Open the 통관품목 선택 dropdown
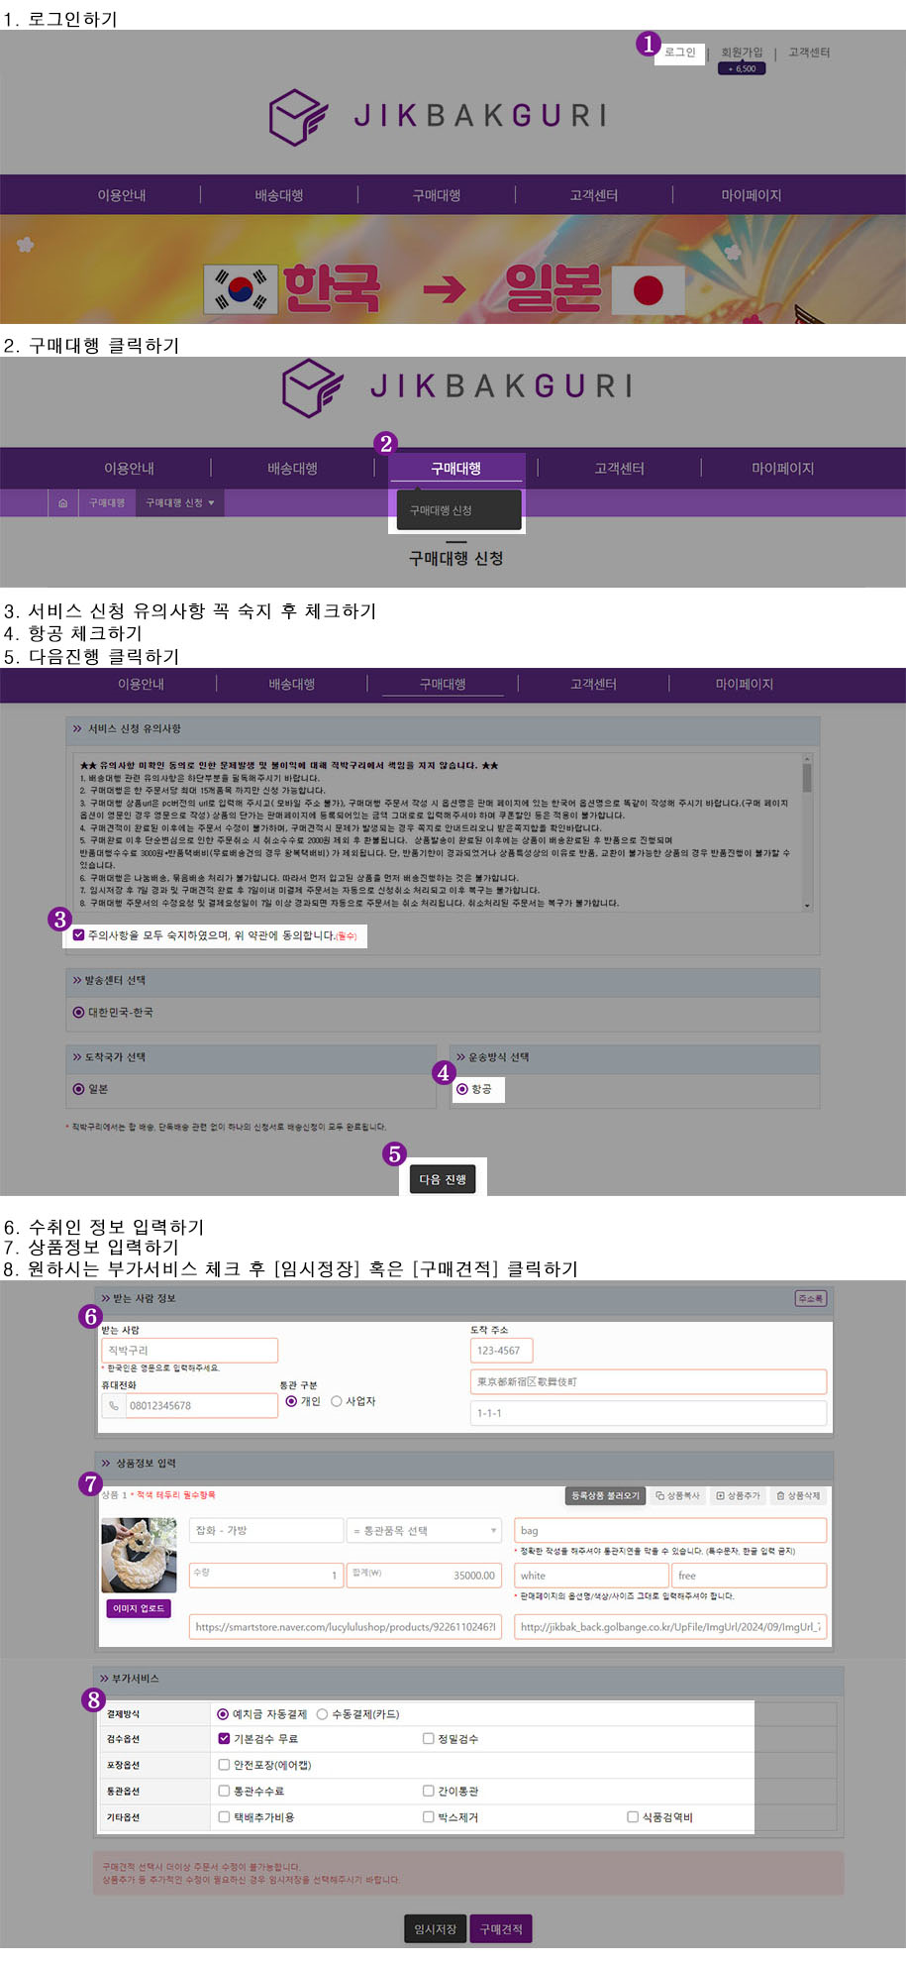 [425, 1531]
